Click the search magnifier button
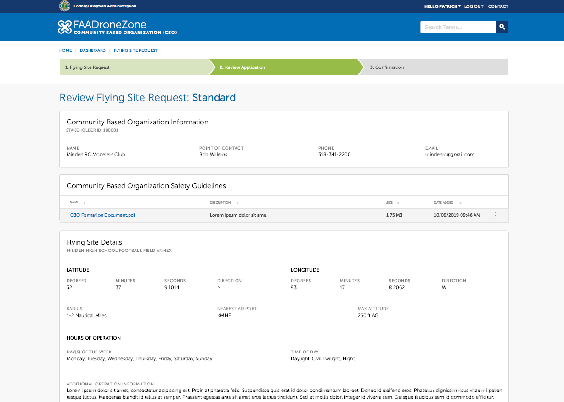This screenshot has height=402, width=564. click(x=502, y=27)
